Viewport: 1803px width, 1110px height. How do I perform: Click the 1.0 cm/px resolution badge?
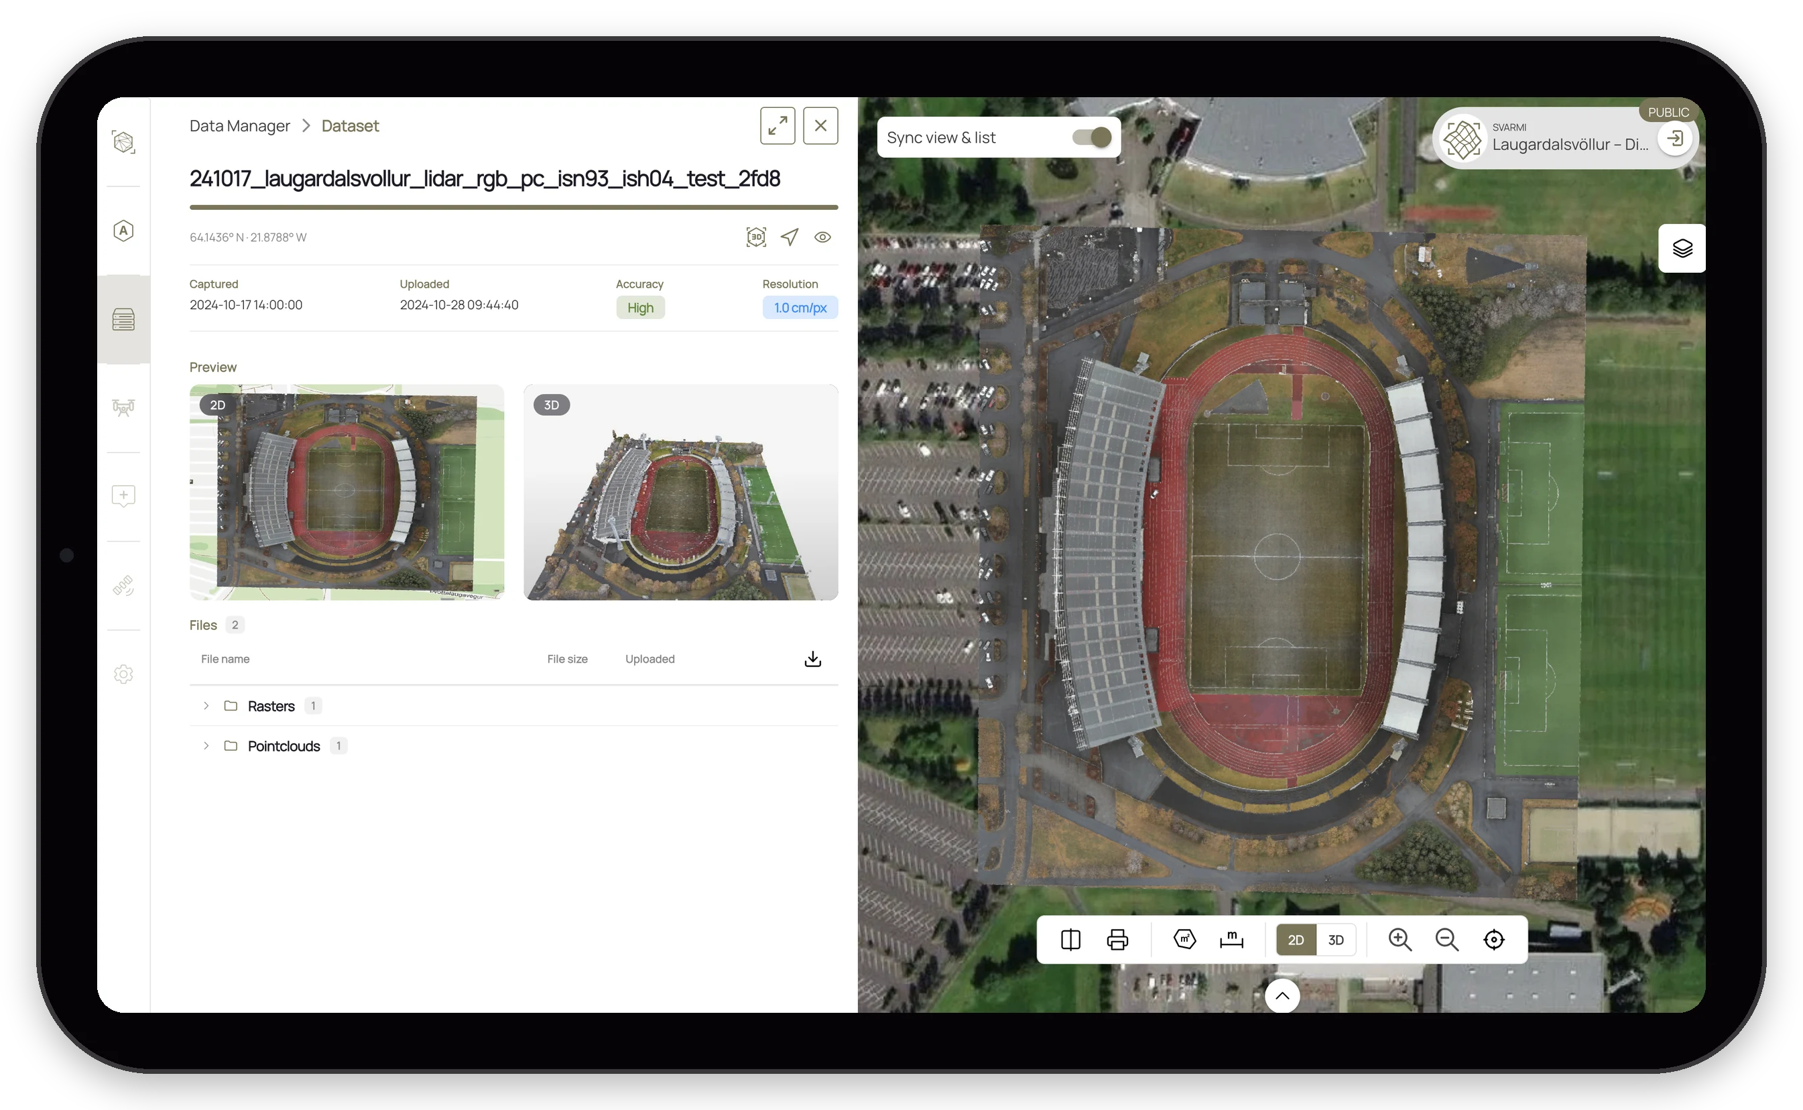pos(800,308)
